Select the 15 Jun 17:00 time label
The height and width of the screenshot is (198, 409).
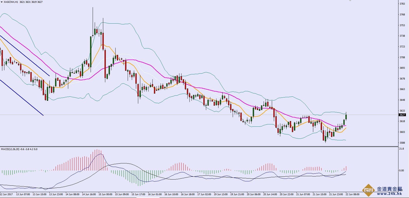(x=138, y=194)
